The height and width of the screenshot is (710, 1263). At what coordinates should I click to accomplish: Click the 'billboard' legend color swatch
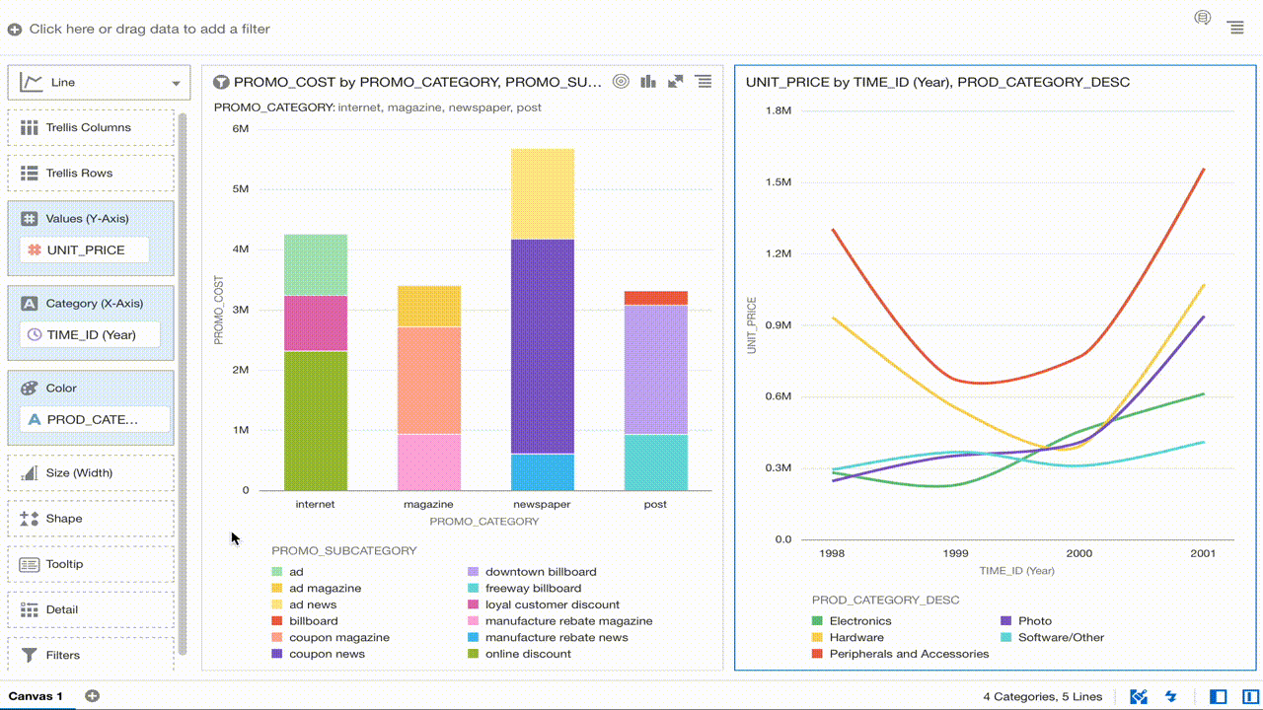277,621
